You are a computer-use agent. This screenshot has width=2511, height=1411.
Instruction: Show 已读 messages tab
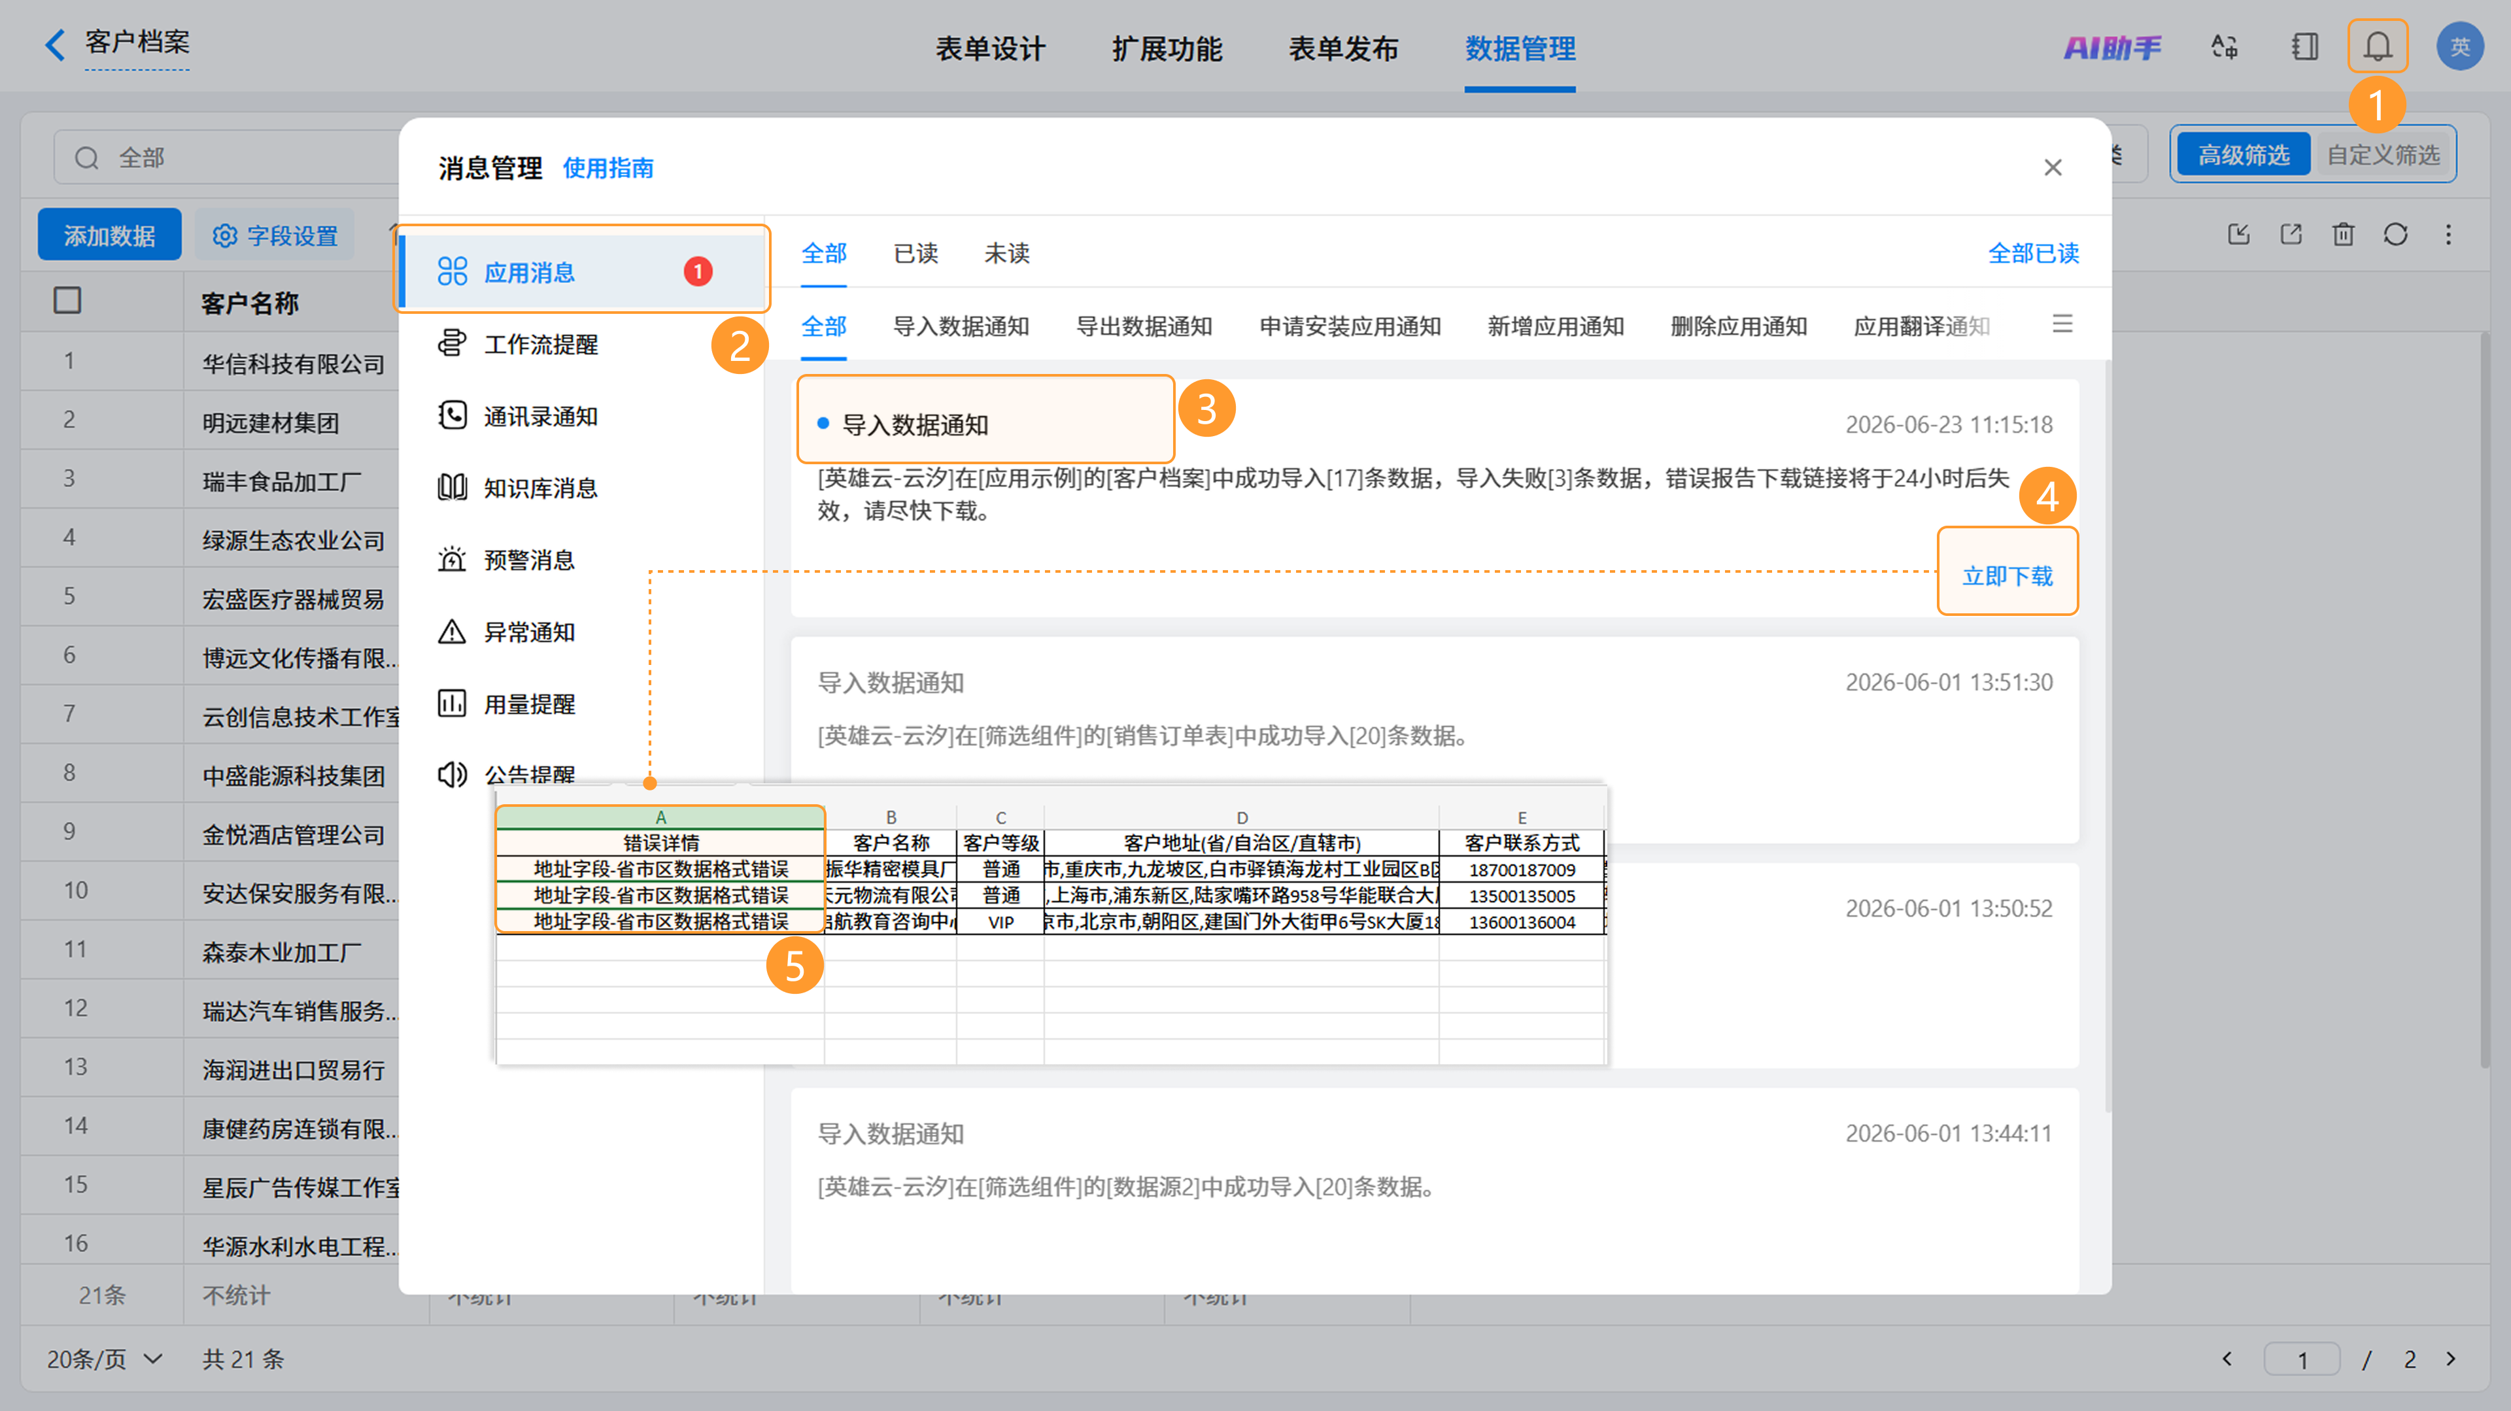pyautogui.click(x=915, y=253)
